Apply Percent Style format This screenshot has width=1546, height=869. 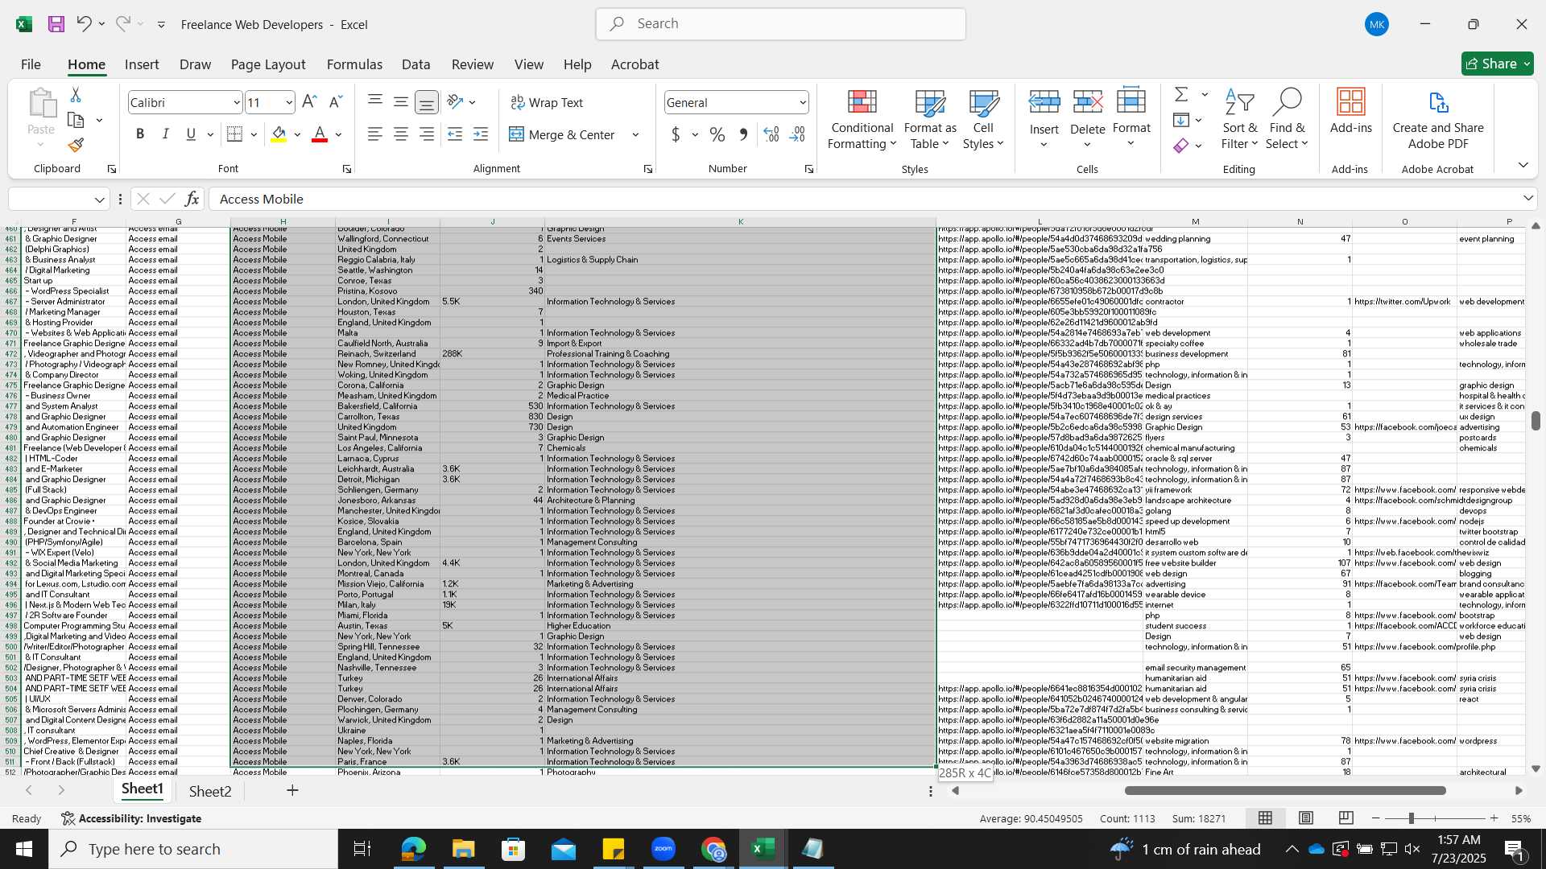[717, 134]
